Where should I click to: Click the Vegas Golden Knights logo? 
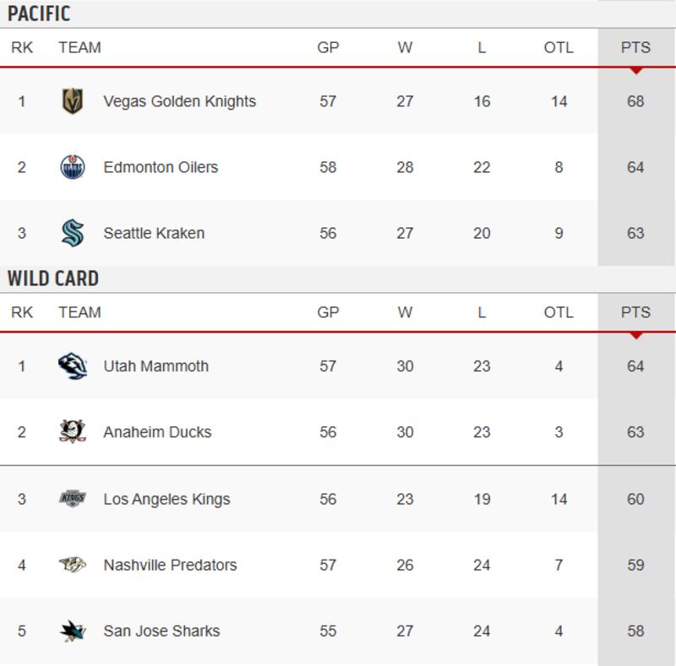click(x=73, y=101)
